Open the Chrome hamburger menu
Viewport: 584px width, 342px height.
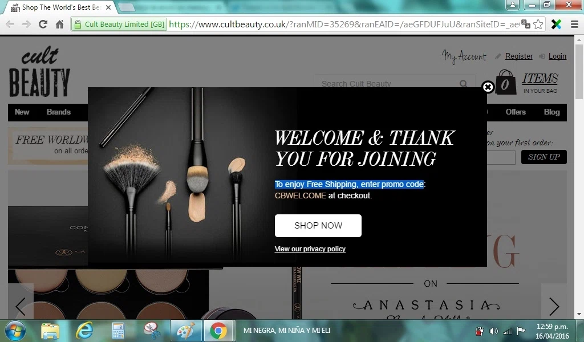point(575,24)
